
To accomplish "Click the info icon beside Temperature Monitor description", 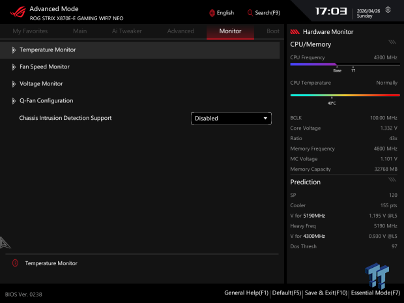I will click(x=15, y=263).
